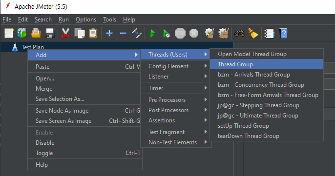
Task: Choose Save Screen As Image
Action: [x=84, y=121]
